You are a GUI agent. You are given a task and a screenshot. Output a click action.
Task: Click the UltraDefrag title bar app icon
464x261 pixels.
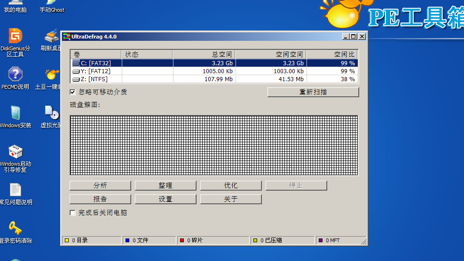[x=66, y=37]
